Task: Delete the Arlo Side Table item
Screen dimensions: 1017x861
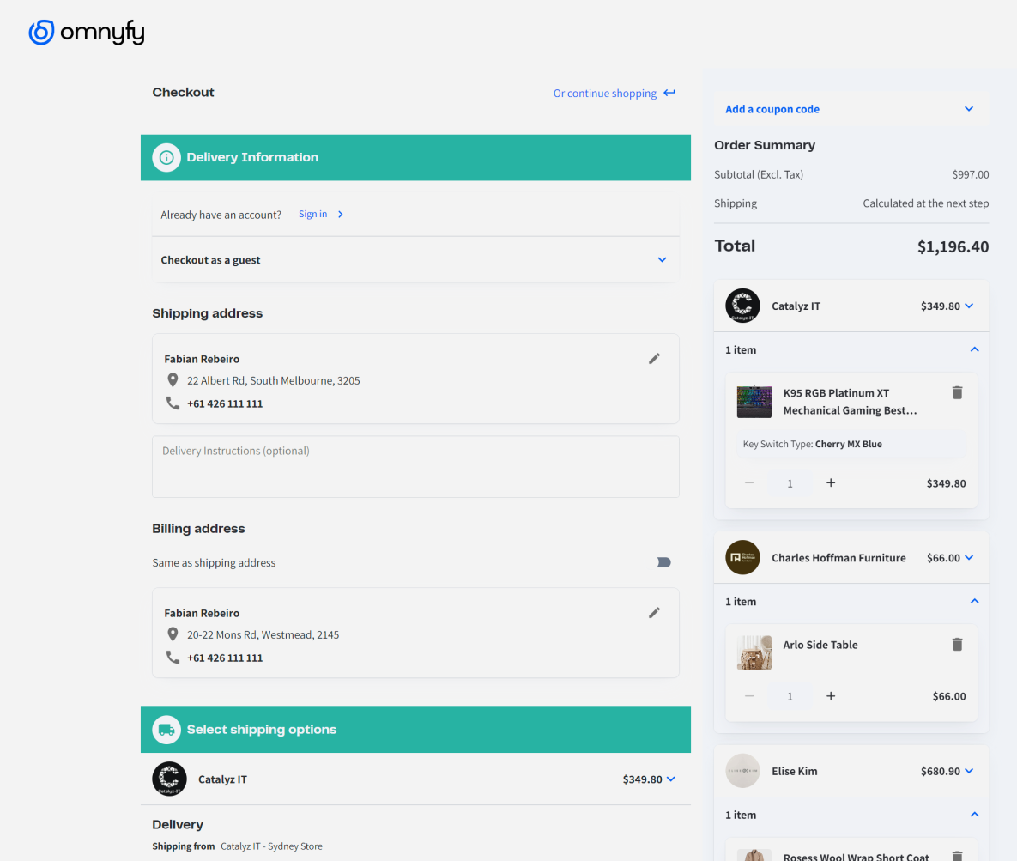Action: click(957, 645)
